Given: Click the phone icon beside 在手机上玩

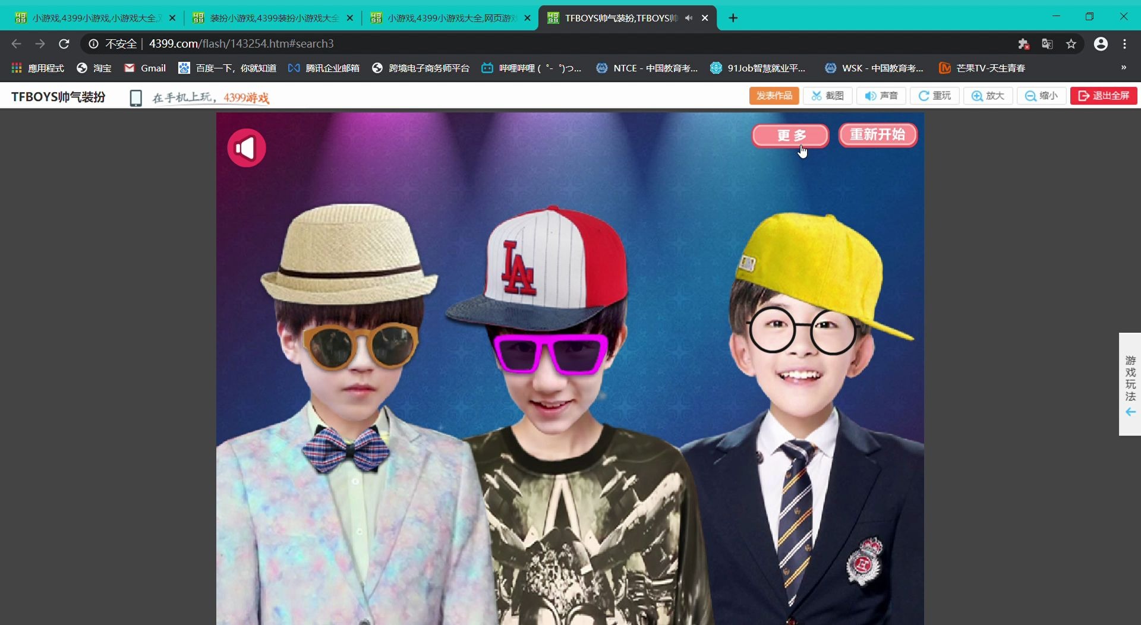Looking at the screenshot, I should click(x=136, y=98).
